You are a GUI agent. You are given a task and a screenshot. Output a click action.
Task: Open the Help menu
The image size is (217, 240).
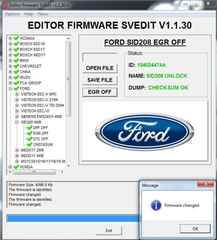click(29, 14)
